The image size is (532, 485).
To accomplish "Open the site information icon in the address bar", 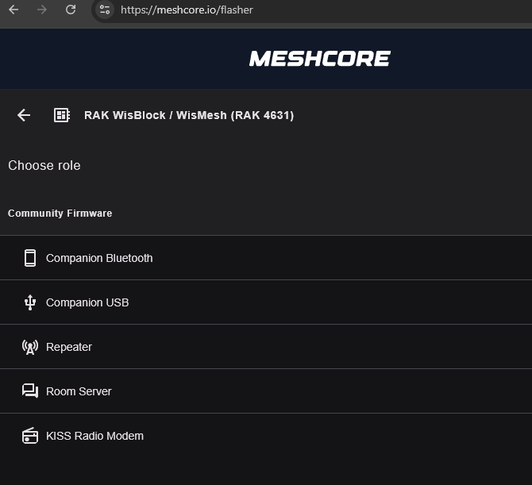I will 105,10.
